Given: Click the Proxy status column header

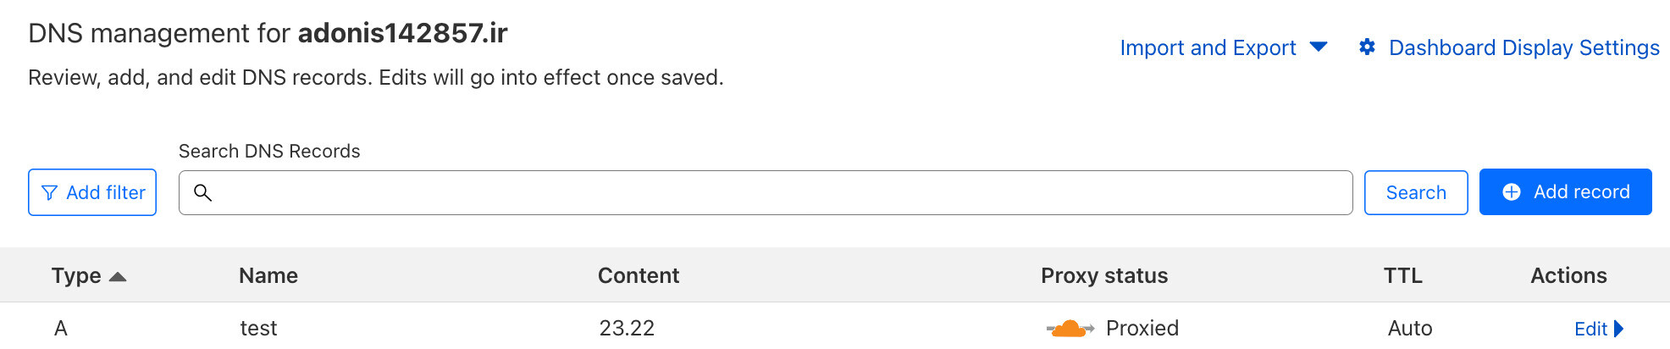Looking at the screenshot, I should pyautogui.click(x=1103, y=275).
